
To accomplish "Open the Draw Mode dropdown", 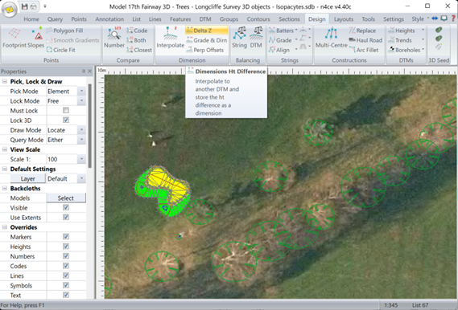I will [x=81, y=130].
